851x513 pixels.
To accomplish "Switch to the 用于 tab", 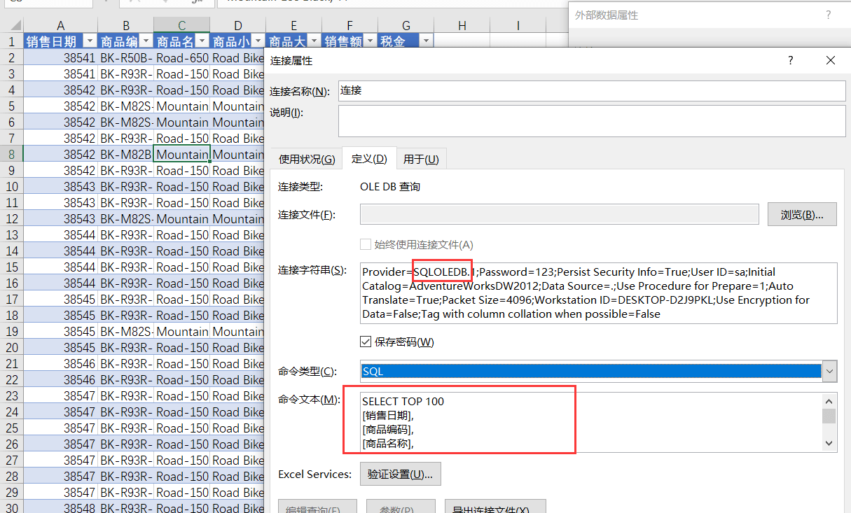I will tap(421, 159).
